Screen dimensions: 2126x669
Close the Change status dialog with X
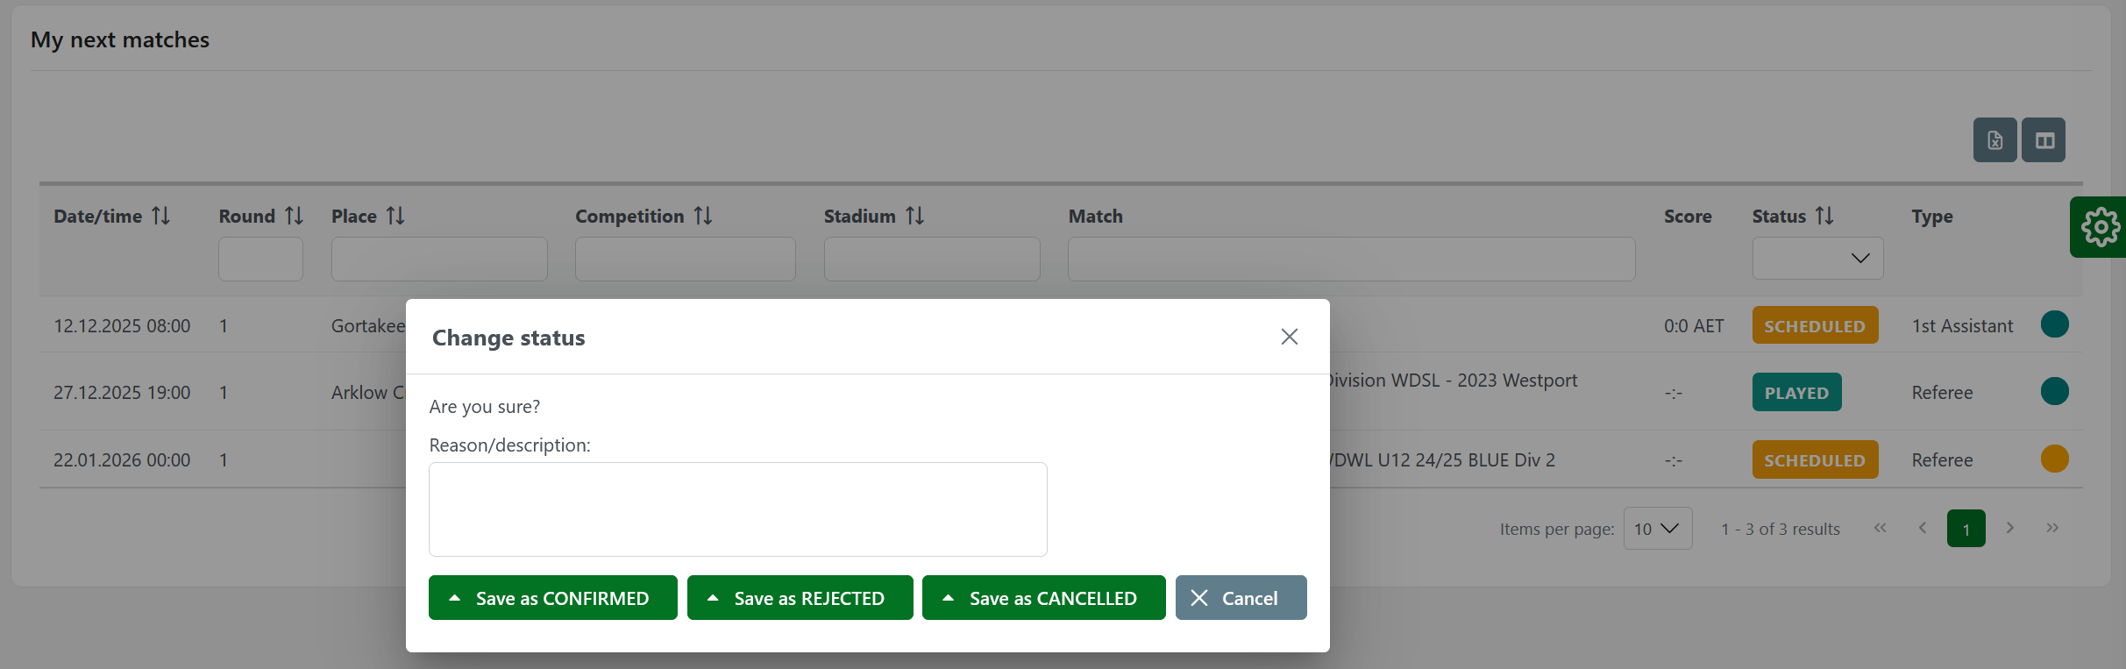click(1289, 337)
